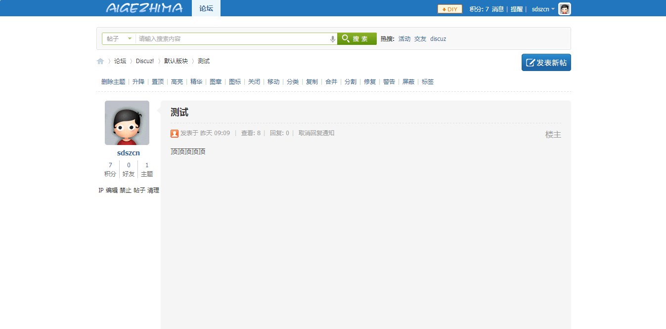Go to 默认版块 in breadcrumb

pos(176,61)
